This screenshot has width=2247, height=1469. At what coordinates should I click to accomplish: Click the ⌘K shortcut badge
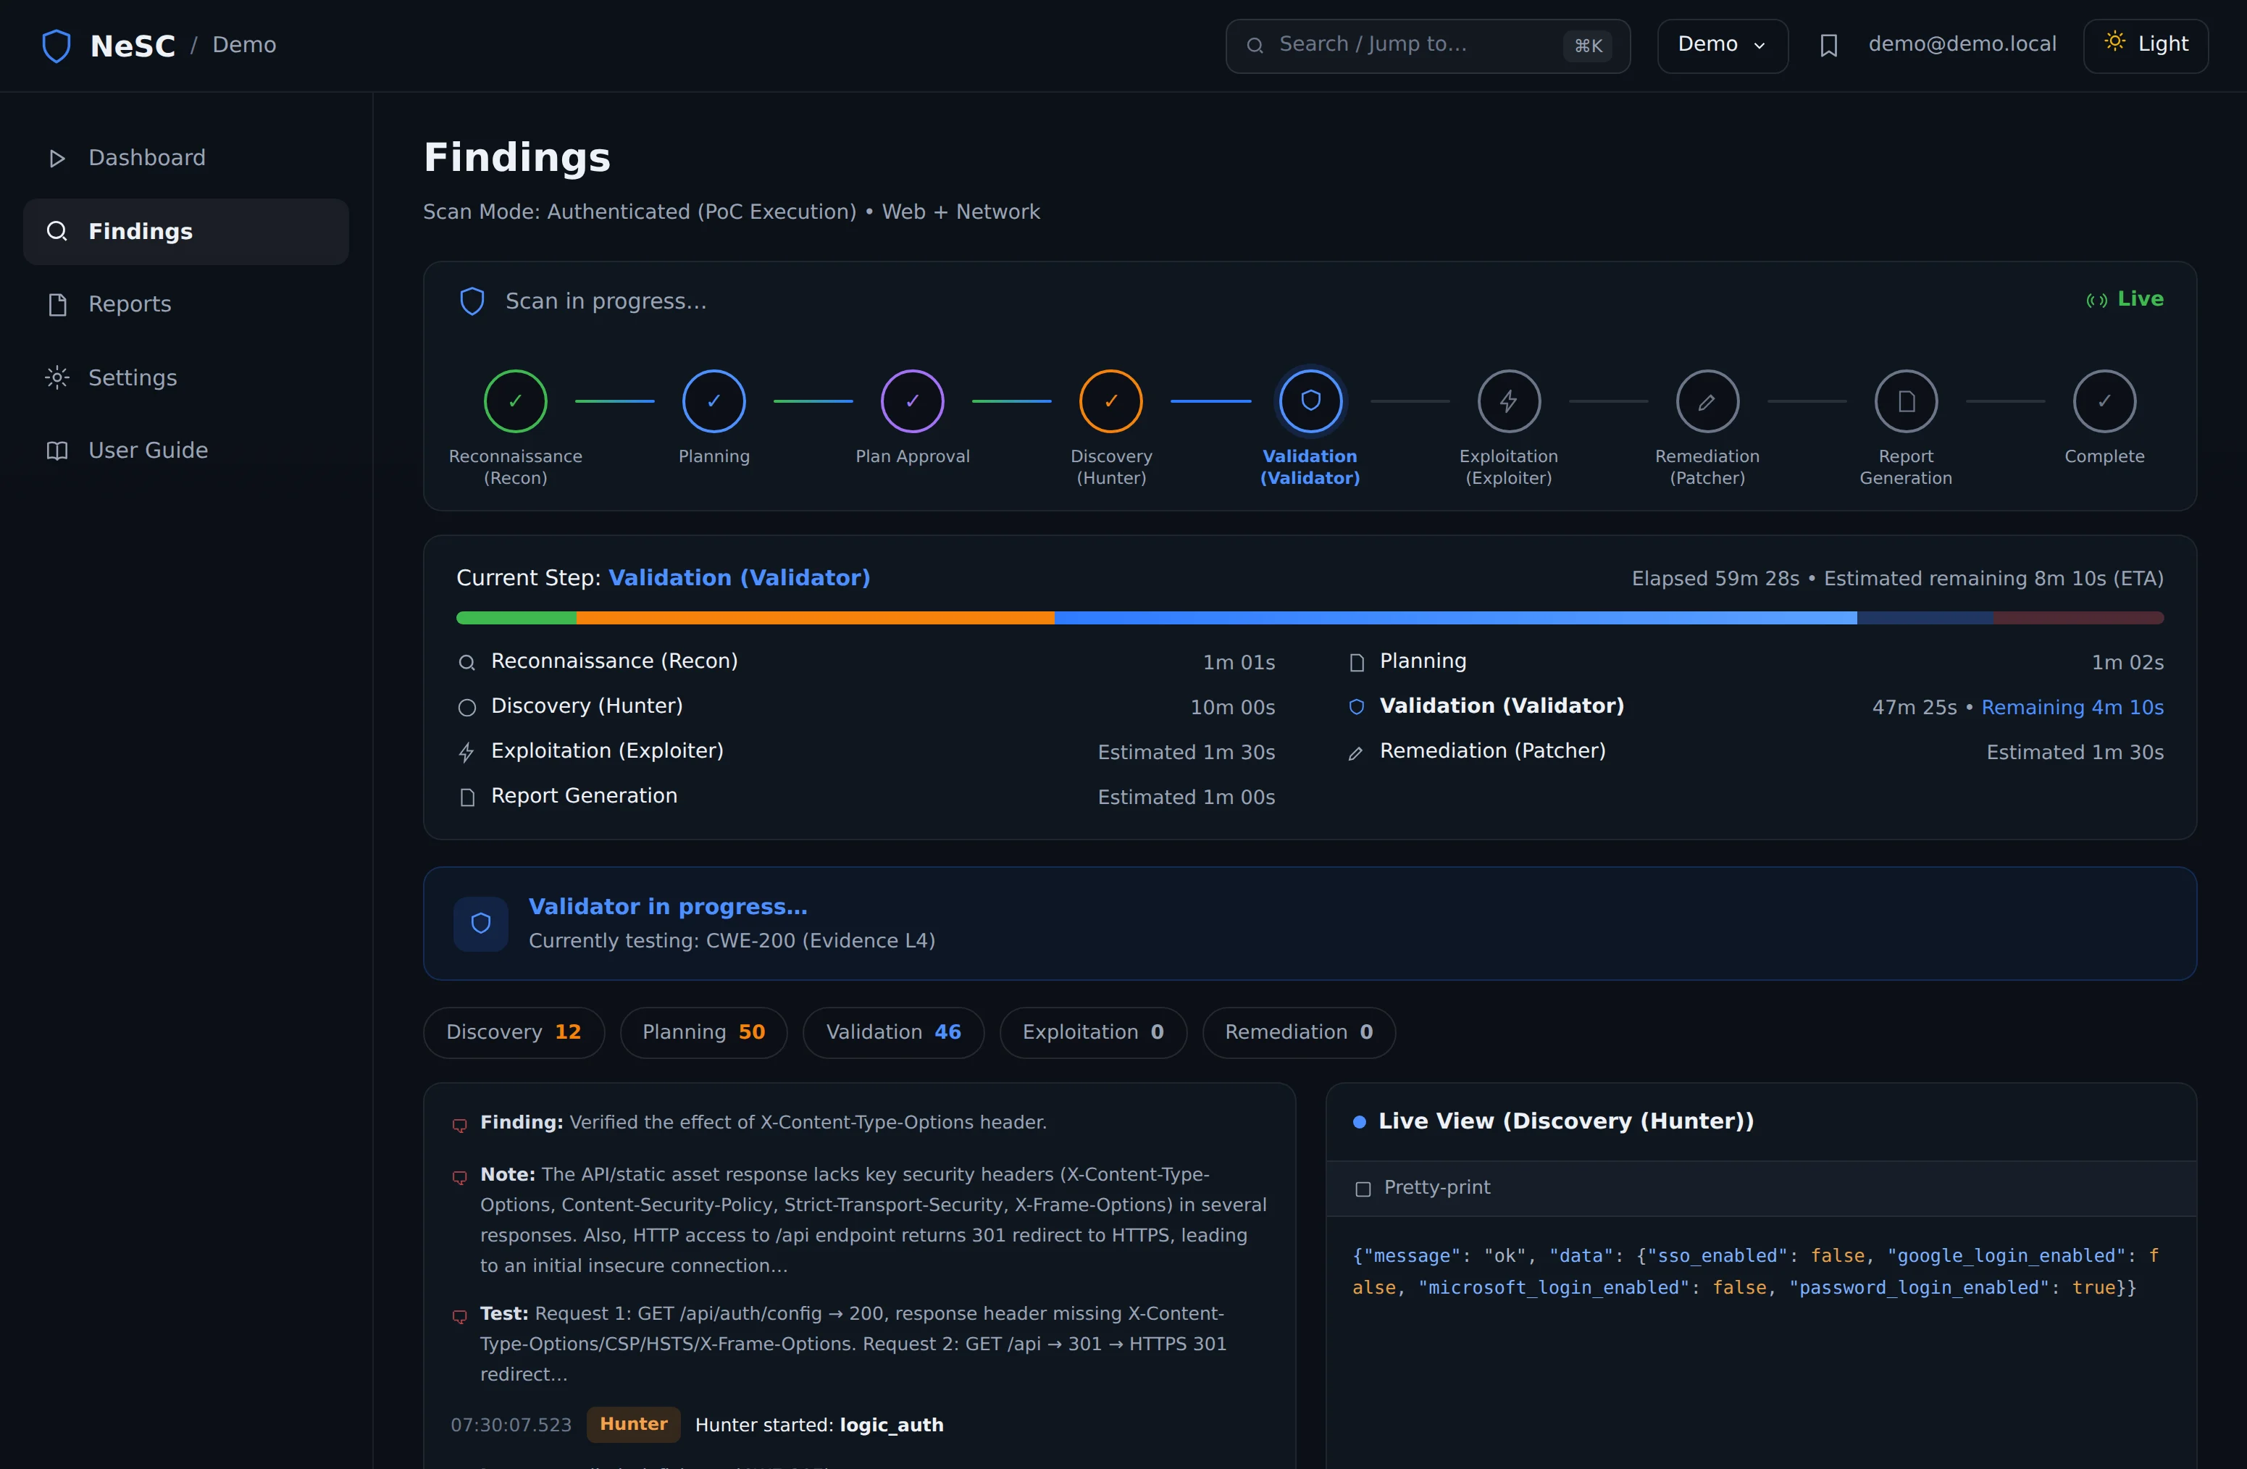[1588, 46]
